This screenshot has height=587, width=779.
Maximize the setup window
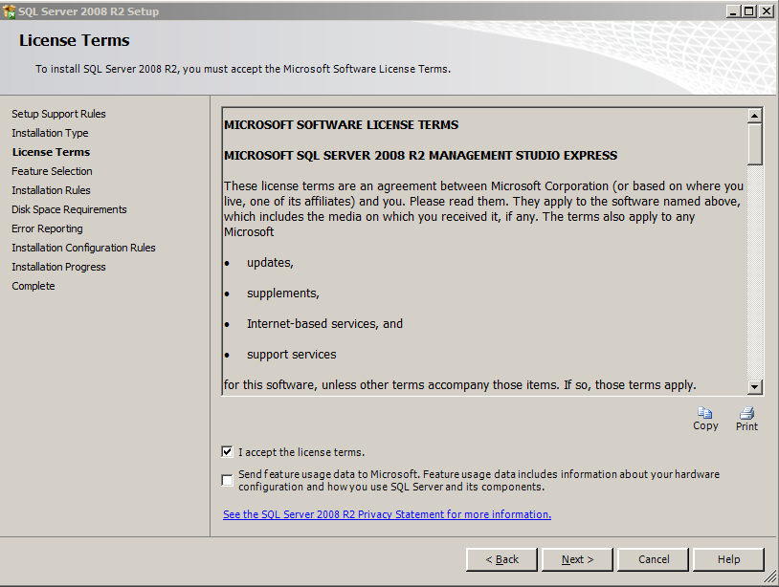point(749,11)
